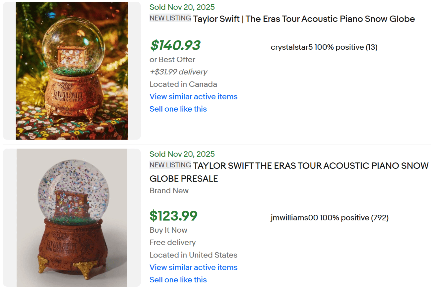
Task: Click the NEW LISTING badge on the first item
Action: 170,18
